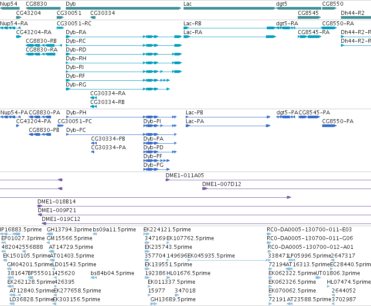
Task: Click the Dh44-R2 gene label
Action: tap(353, 13)
